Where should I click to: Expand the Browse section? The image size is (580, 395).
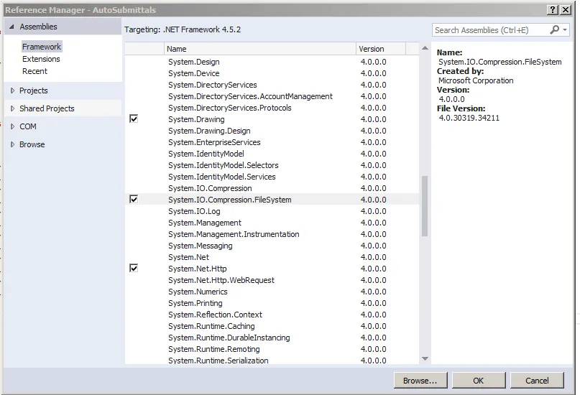pyautogui.click(x=12, y=144)
